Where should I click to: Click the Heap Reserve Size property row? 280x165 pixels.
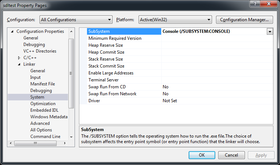point(106,45)
